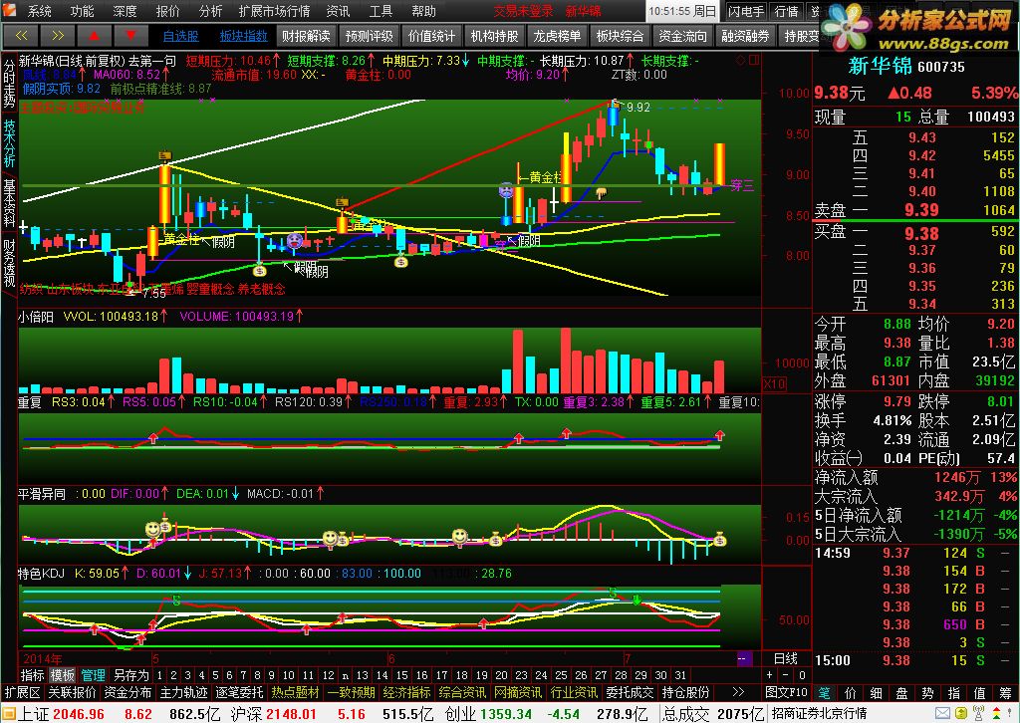Click the 资金流向 button

click(x=682, y=36)
